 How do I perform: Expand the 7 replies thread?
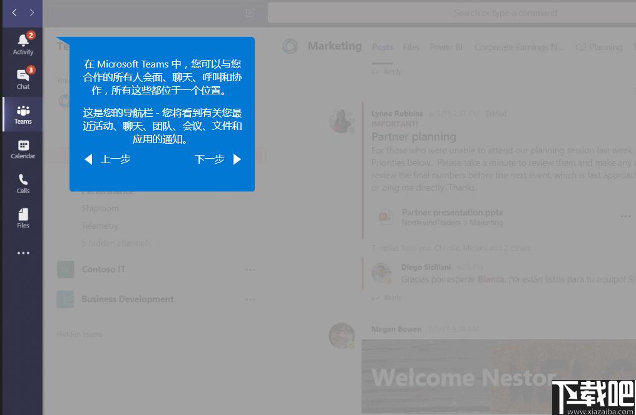pyautogui.click(x=451, y=247)
